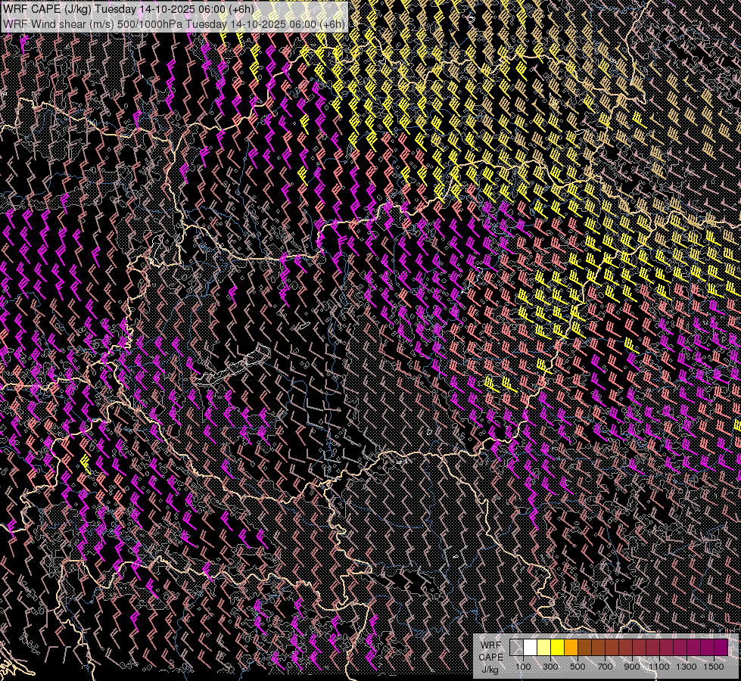Click the white swatch in the CAPE legend
The height and width of the screenshot is (681, 741).
point(531,648)
